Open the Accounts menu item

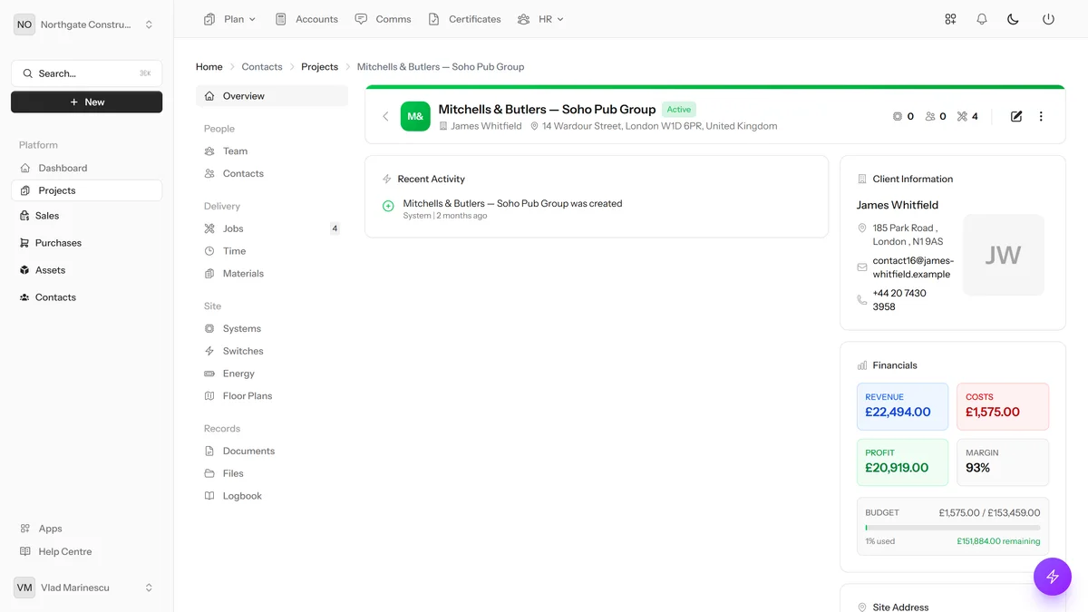click(306, 19)
